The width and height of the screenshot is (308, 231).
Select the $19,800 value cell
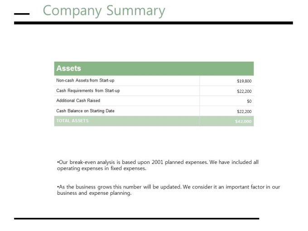click(244, 81)
